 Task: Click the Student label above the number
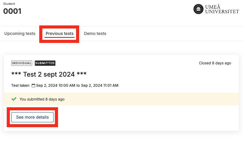(x=9, y=4)
